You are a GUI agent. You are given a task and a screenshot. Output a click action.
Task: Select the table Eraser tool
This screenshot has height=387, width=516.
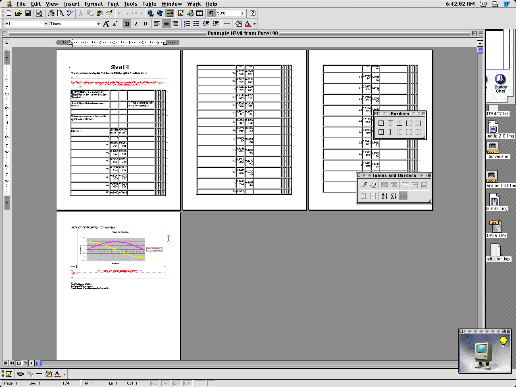click(373, 185)
